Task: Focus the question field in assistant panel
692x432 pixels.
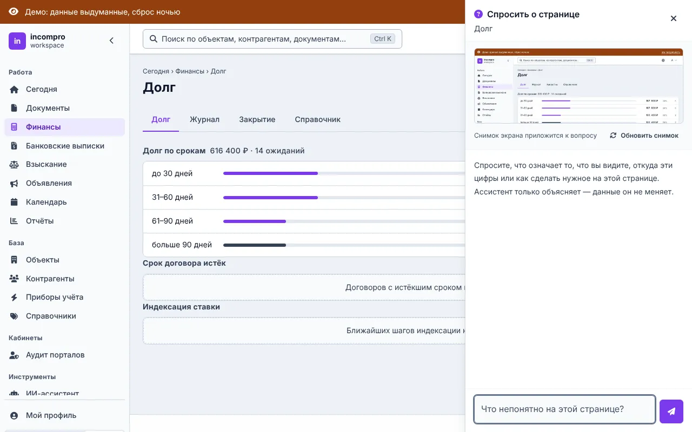Action: [x=564, y=409]
